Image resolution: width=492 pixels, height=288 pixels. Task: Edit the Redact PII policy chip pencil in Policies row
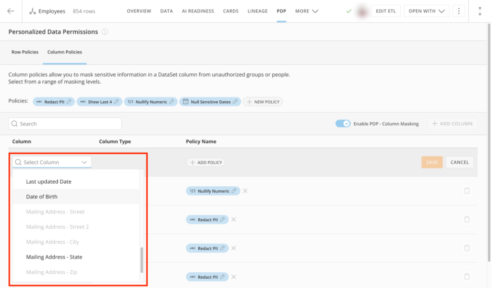tap(69, 102)
